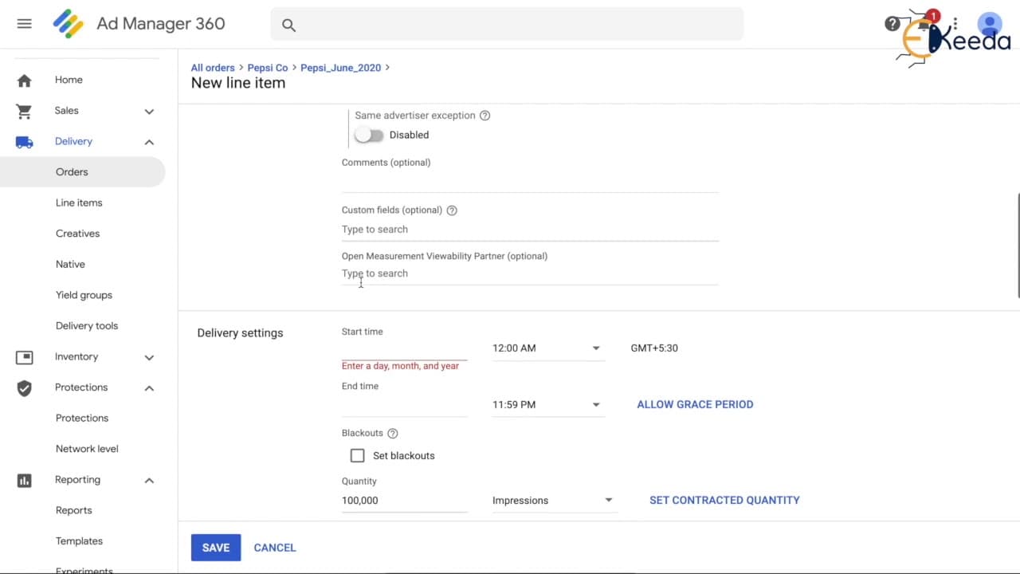
Task: Expand the Inventory section chevron
Action: [x=149, y=357]
